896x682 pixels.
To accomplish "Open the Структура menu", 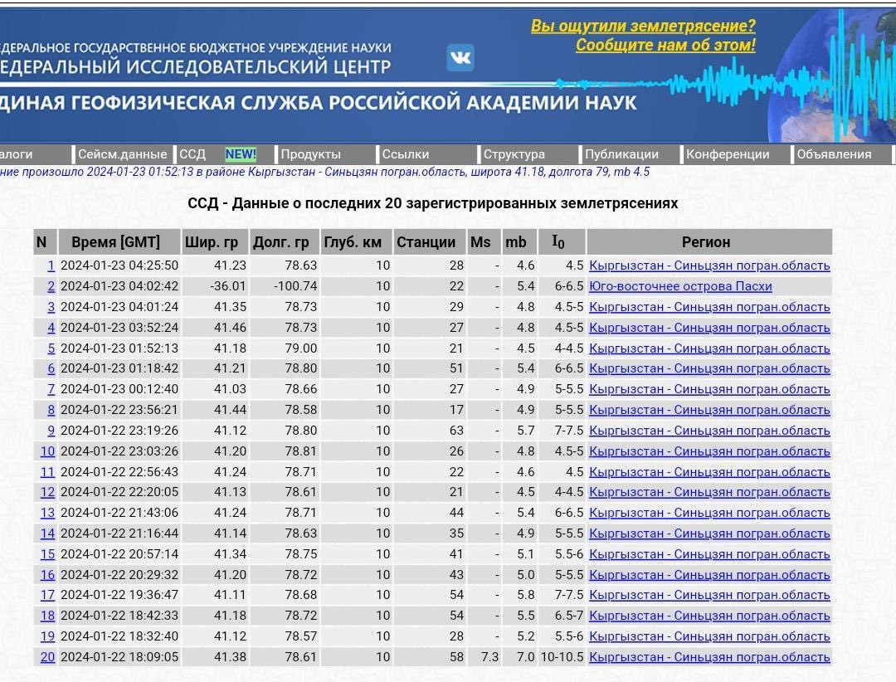I will pyautogui.click(x=514, y=154).
